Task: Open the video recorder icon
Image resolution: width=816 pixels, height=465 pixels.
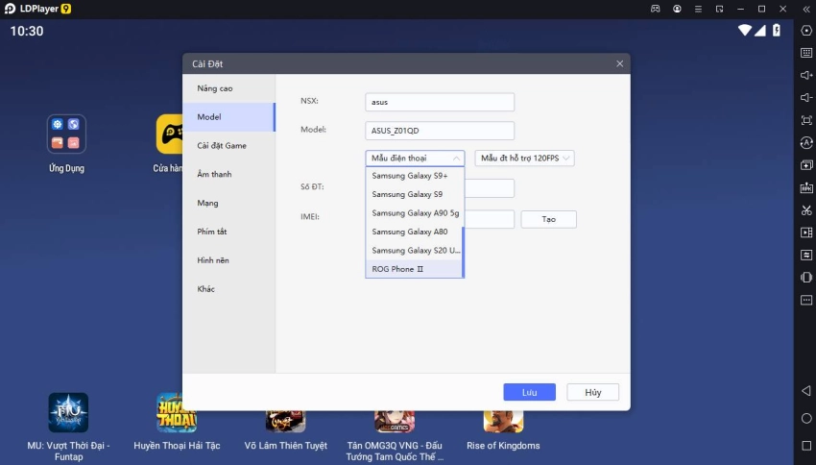Action: [806, 232]
